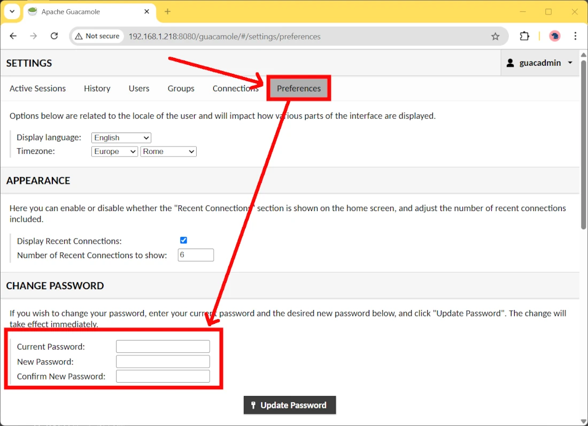Click the guacadmin user silhouette icon
Screen dimensions: 588x426
510,63
